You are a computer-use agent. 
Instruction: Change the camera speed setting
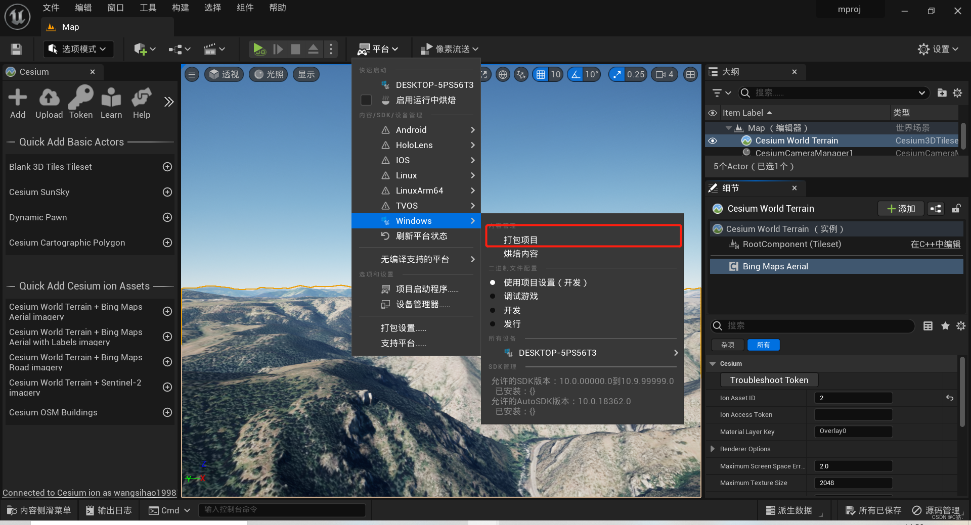tap(665, 75)
